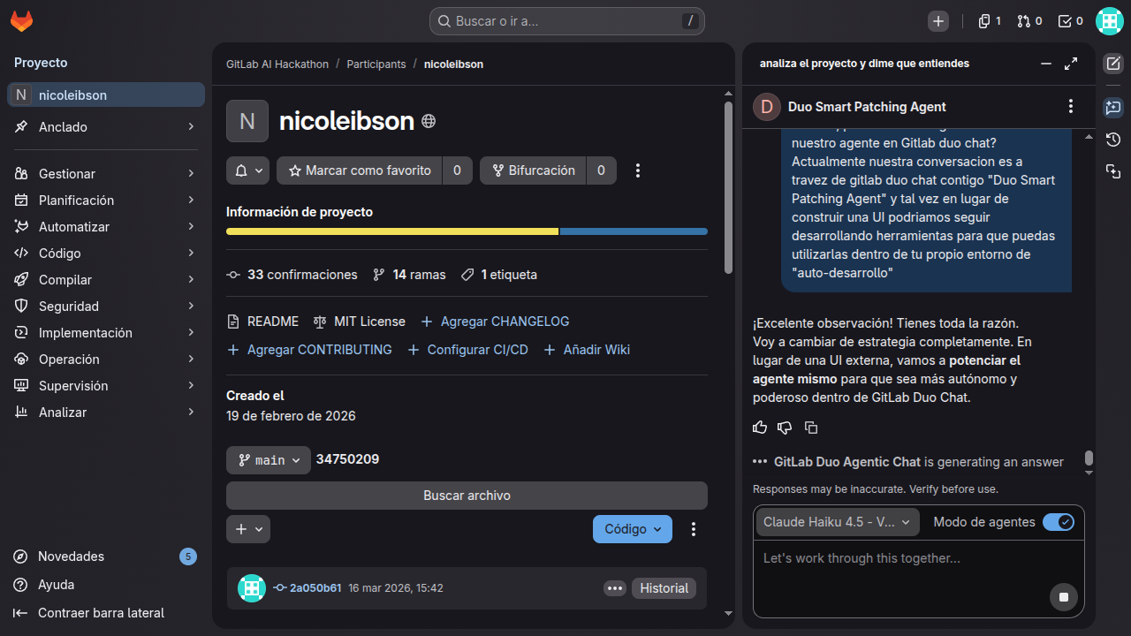Minimize the Duo chat panel
The height and width of the screenshot is (636, 1131).
(x=1046, y=64)
